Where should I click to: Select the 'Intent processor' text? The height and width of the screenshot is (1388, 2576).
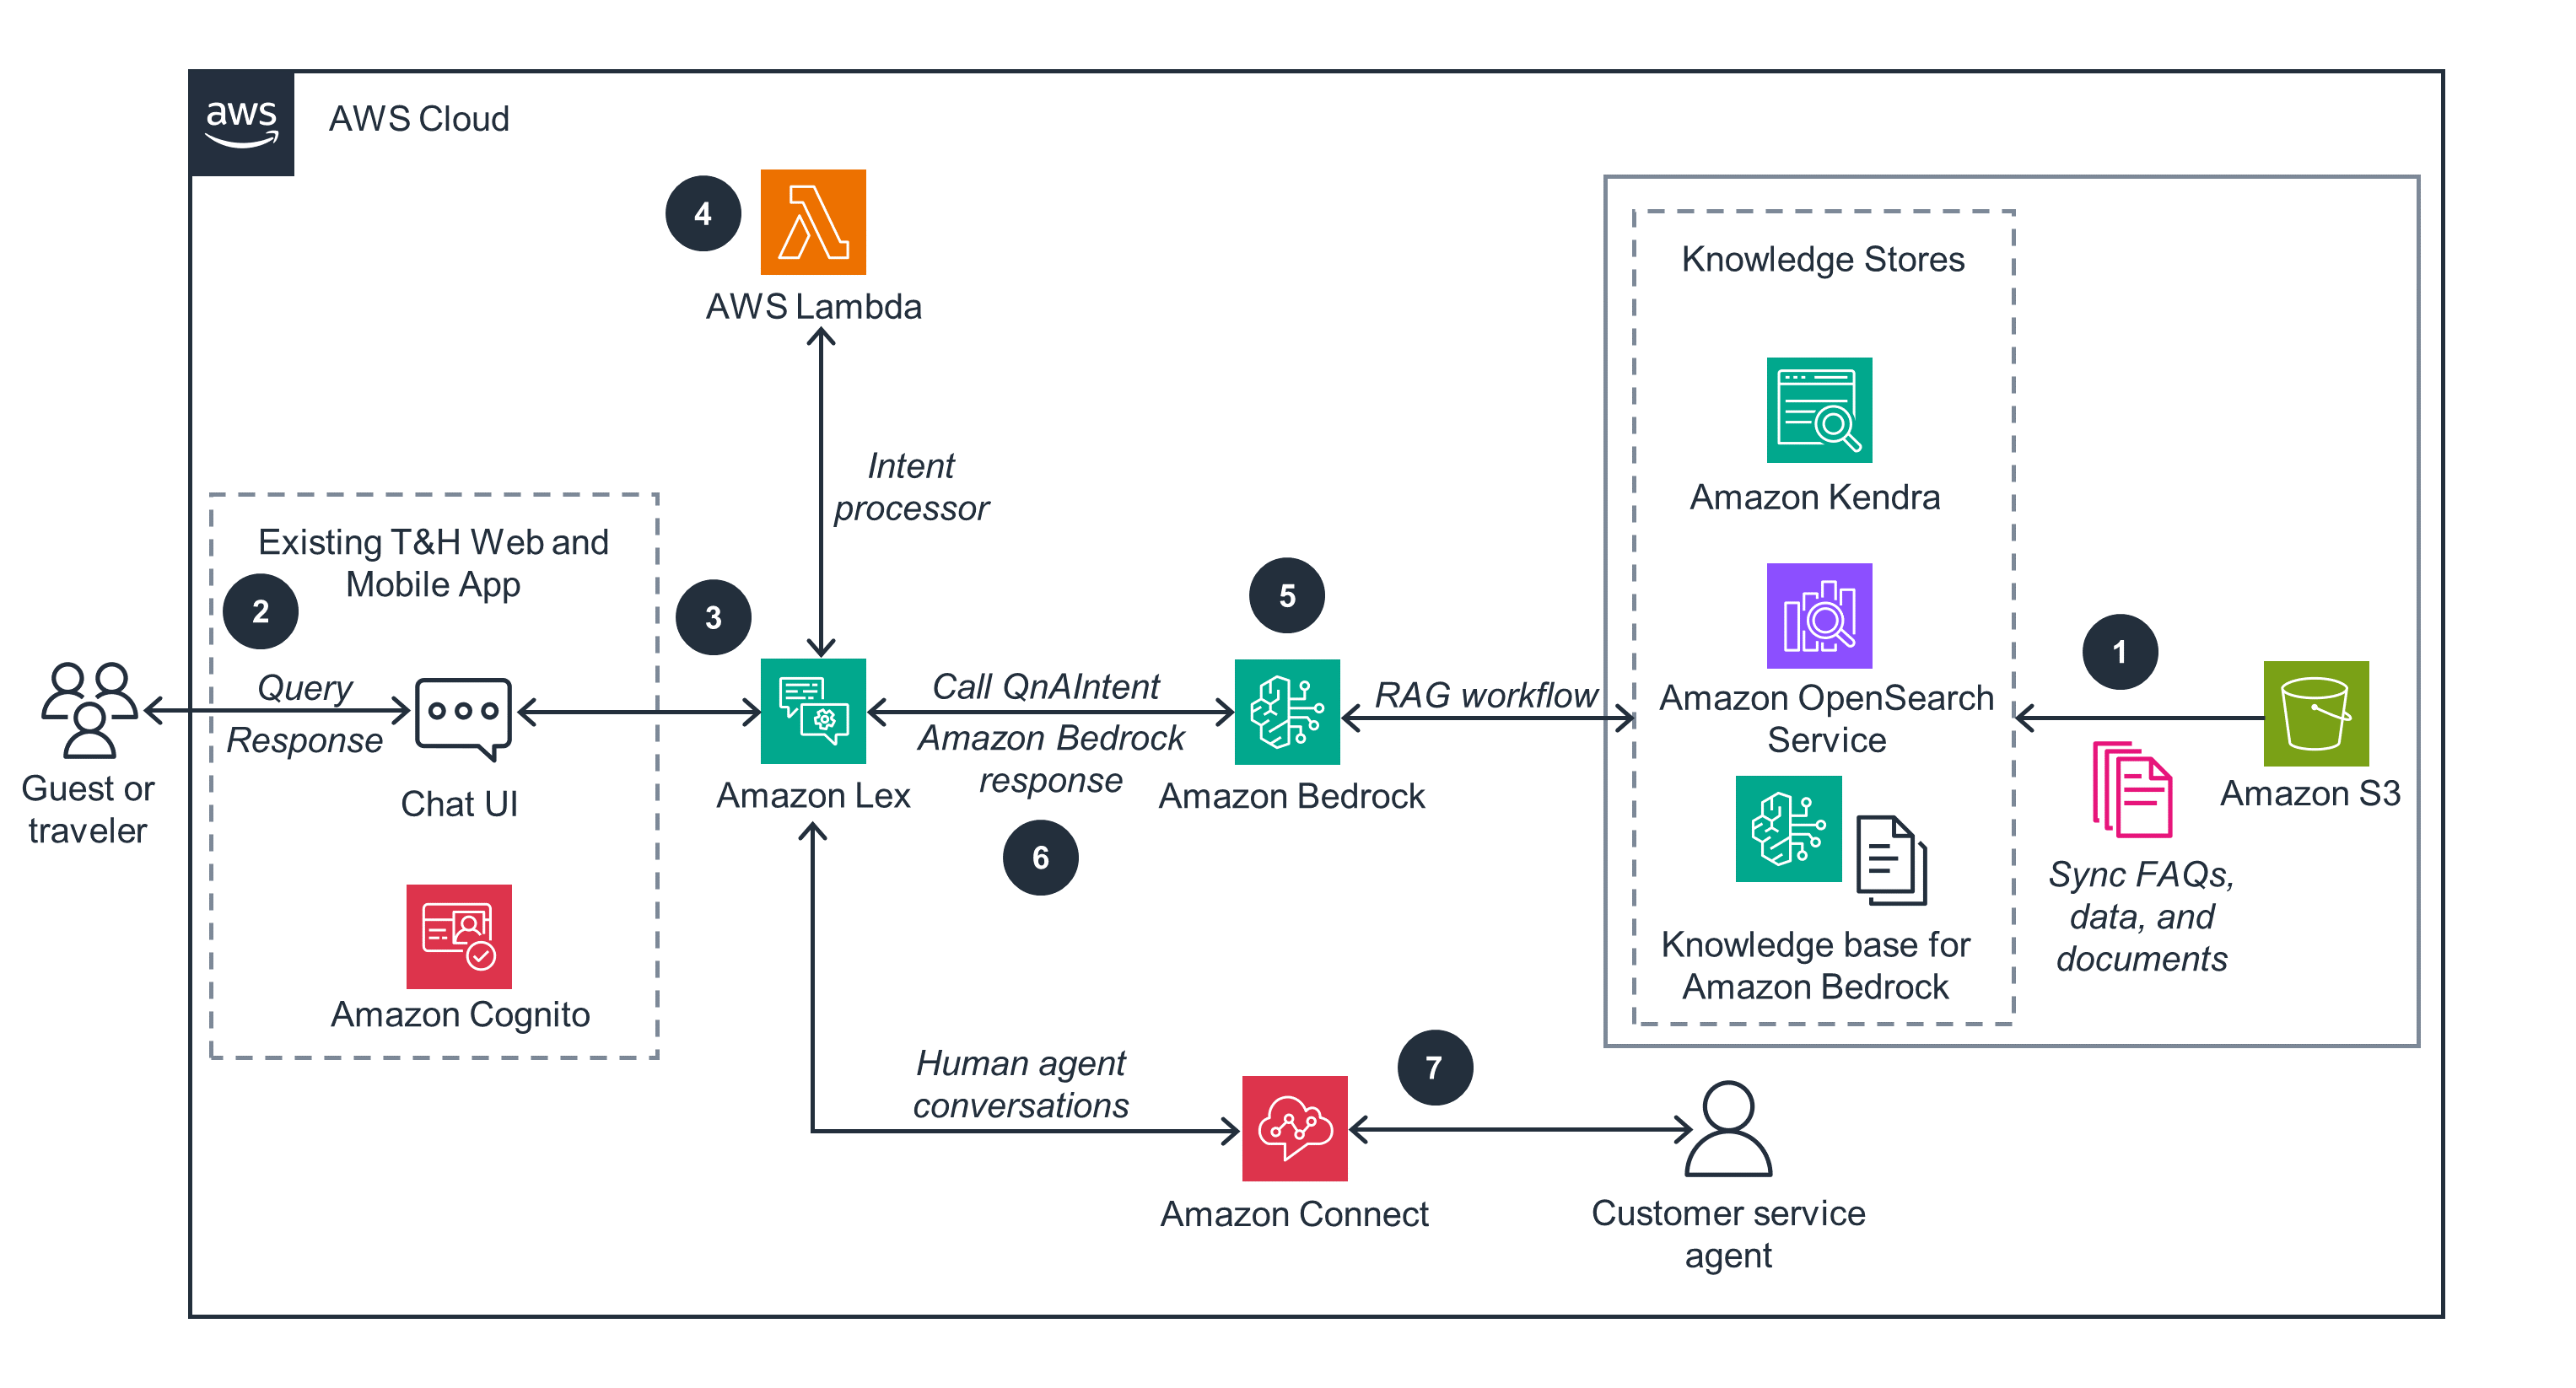[x=911, y=487]
